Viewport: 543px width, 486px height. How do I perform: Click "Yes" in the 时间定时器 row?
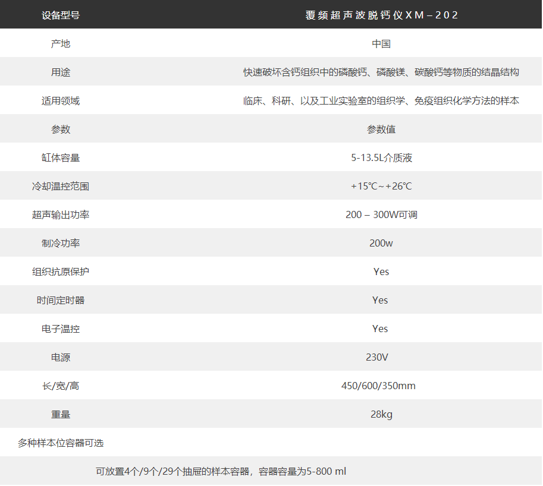[x=380, y=300]
